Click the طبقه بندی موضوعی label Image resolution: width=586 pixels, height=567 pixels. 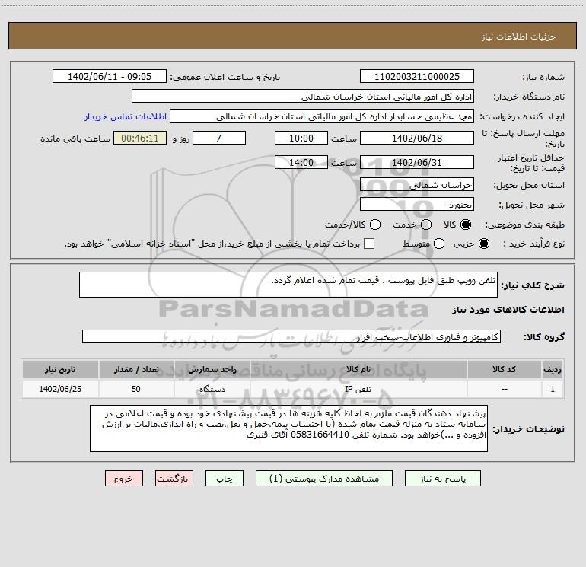(x=524, y=225)
